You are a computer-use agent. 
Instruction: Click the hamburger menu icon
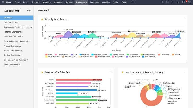[x=2, y=2]
